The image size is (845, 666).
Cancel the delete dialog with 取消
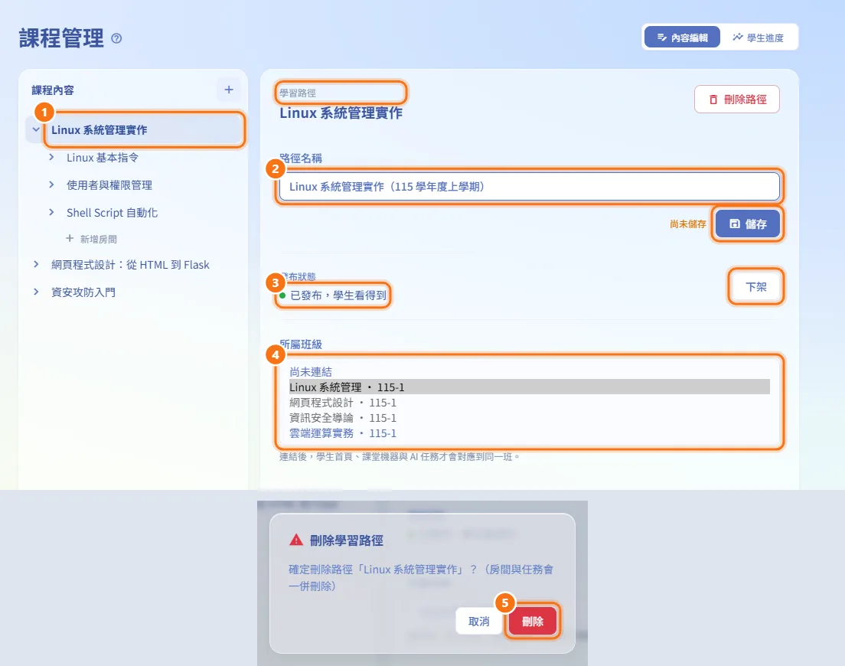(x=478, y=622)
